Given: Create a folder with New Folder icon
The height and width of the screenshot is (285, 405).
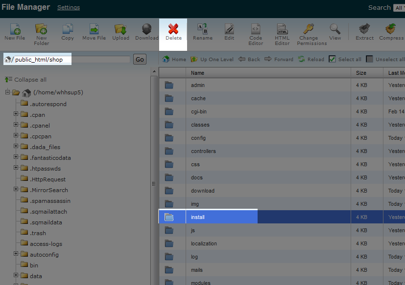Looking at the screenshot, I should [x=42, y=29].
